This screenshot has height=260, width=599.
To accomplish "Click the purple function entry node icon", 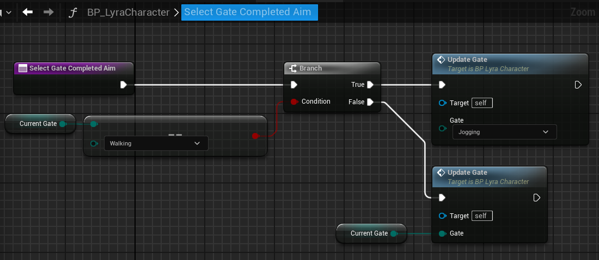I will [x=23, y=68].
